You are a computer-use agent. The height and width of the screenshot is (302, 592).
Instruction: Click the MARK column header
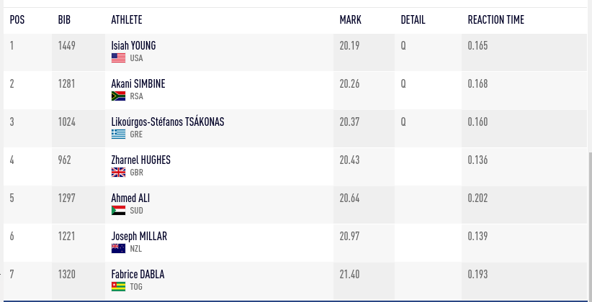click(350, 19)
